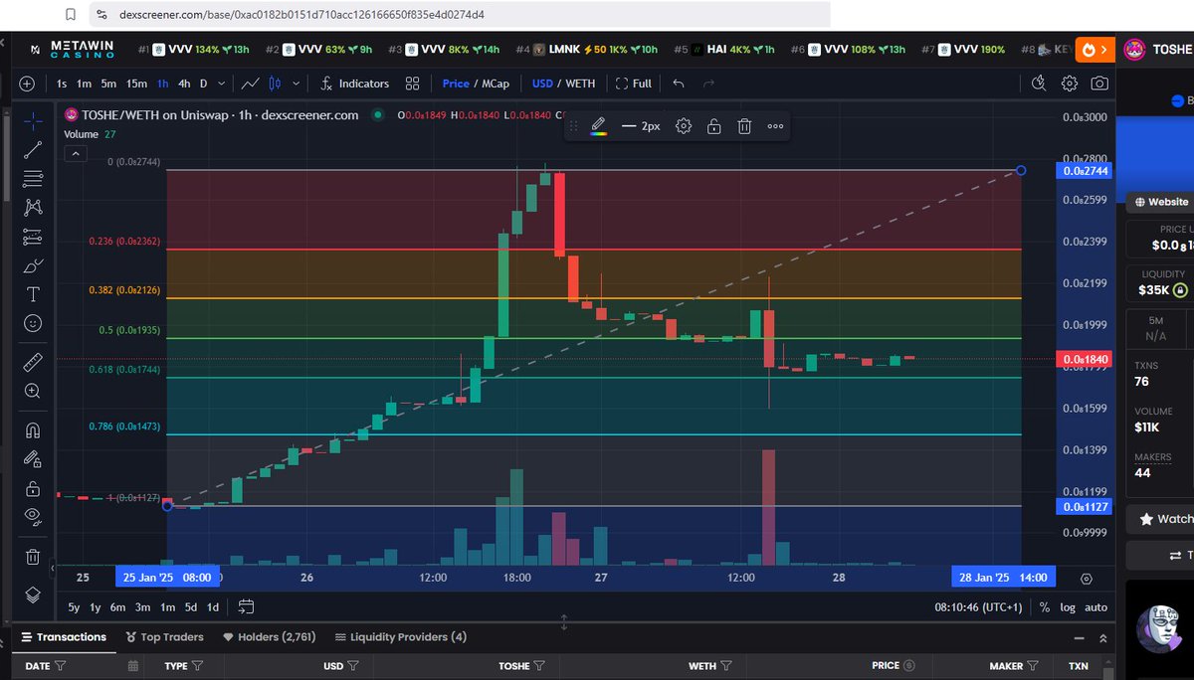
Task: Click the Fib retracement lower endpoint handle
Action: 167,506
